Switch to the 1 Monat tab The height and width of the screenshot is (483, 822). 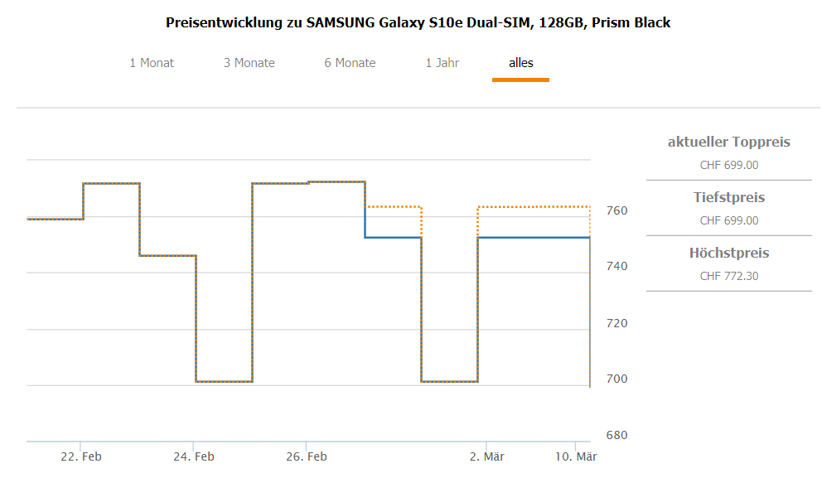pos(152,63)
